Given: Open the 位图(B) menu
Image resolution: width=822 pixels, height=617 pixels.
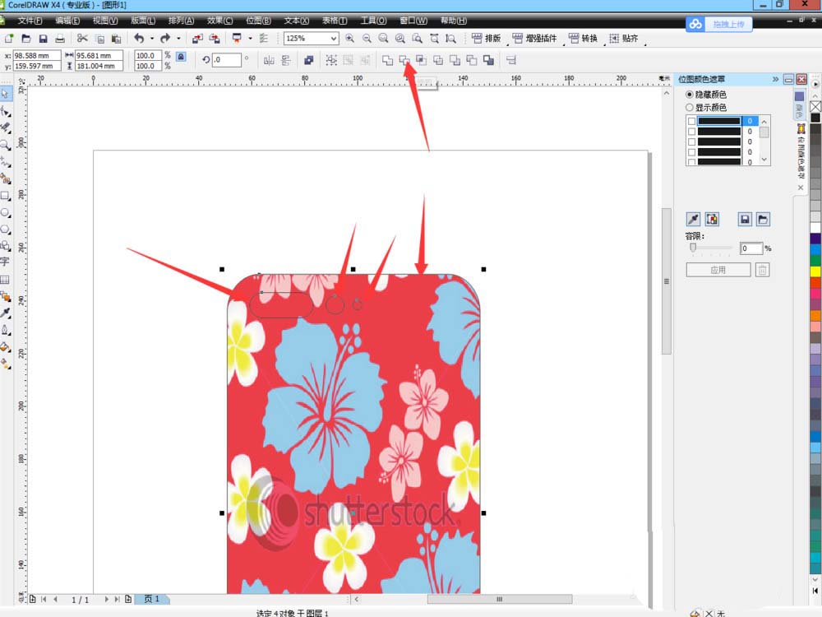Looking at the screenshot, I should tap(258, 21).
